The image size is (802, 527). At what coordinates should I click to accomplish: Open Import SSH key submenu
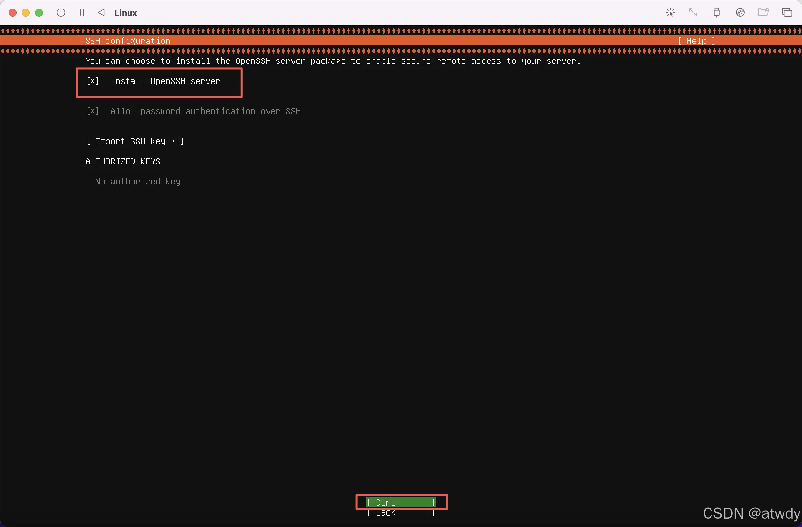tap(135, 142)
